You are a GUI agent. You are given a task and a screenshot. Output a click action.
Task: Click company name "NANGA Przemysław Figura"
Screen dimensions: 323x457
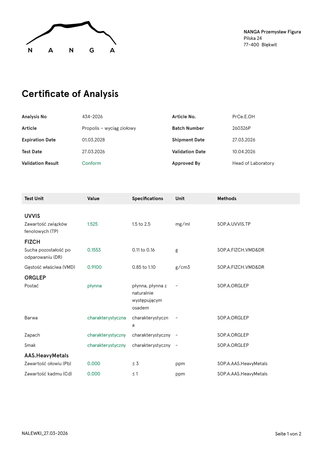tap(272, 32)
